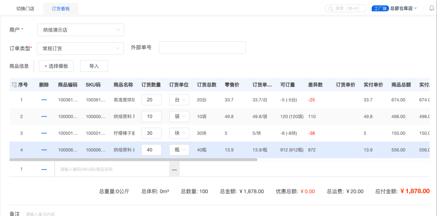Click the column settings icon beside 序号
This screenshot has width=437, height=216.
(15, 85)
